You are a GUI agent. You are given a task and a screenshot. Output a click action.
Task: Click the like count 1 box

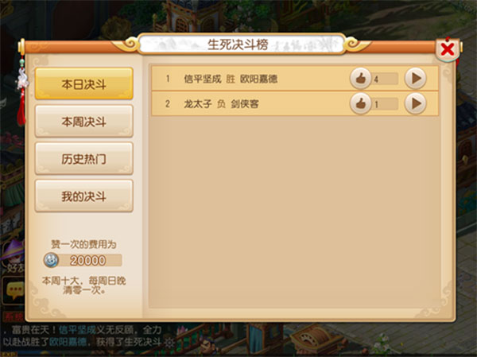(x=385, y=104)
